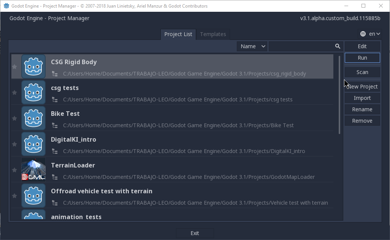Select the csg tests project title
Screen dimensions: 390x240
point(65,88)
